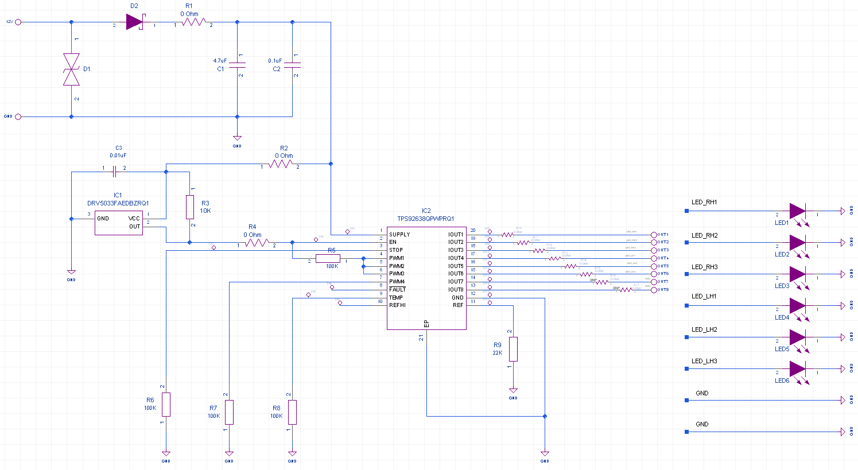This screenshot has height=470, width=858.
Task: Pick the R8 100K resistor symbol
Action: point(292,412)
